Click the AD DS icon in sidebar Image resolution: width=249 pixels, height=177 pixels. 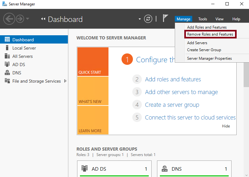click(x=7, y=64)
